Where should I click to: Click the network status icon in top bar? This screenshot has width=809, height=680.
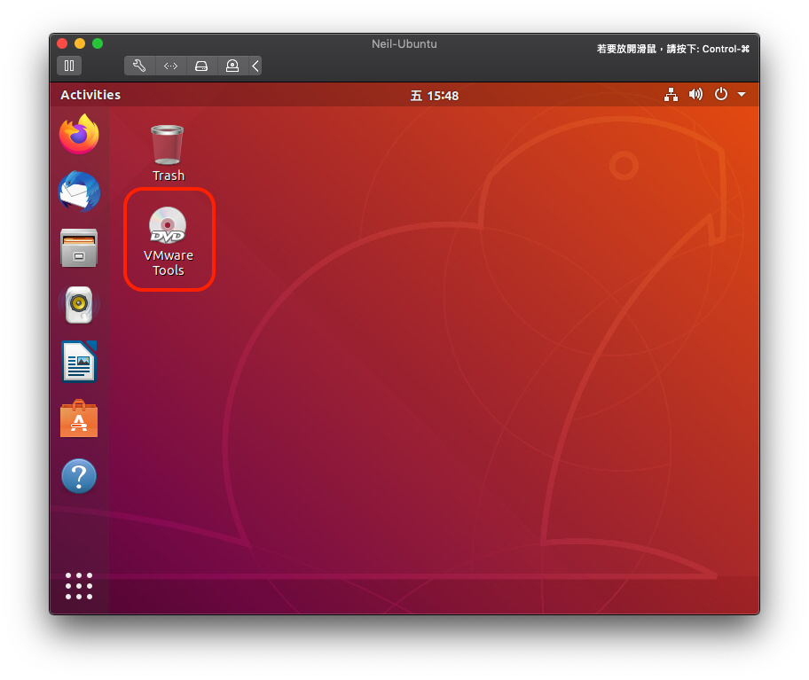click(x=671, y=94)
